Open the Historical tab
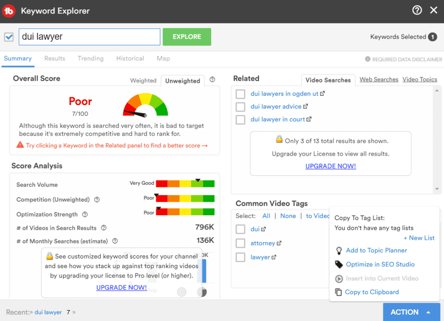The height and width of the screenshot is (321, 444). click(x=130, y=59)
